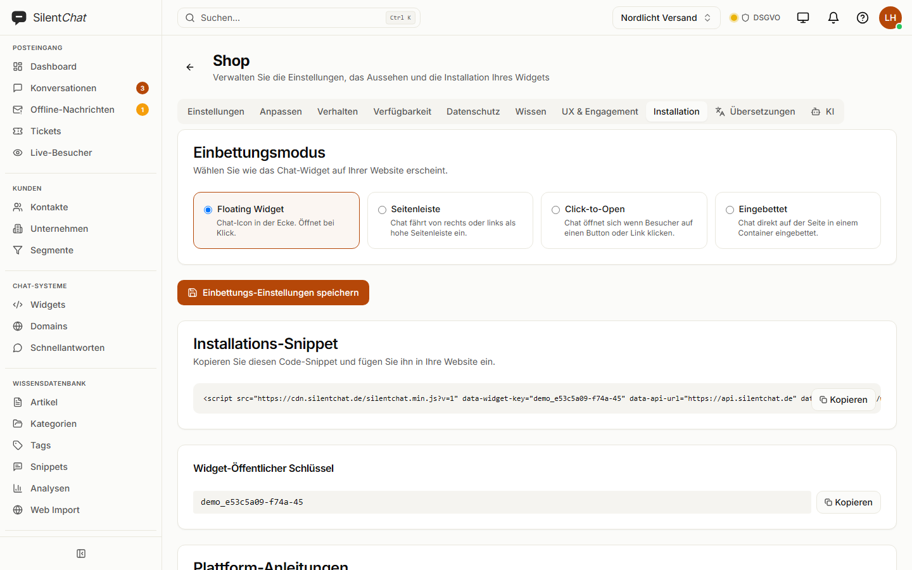Open Nordlicht Versand workspace dropdown
Viewport: 912px width, 570px height.
pos(666,18)
